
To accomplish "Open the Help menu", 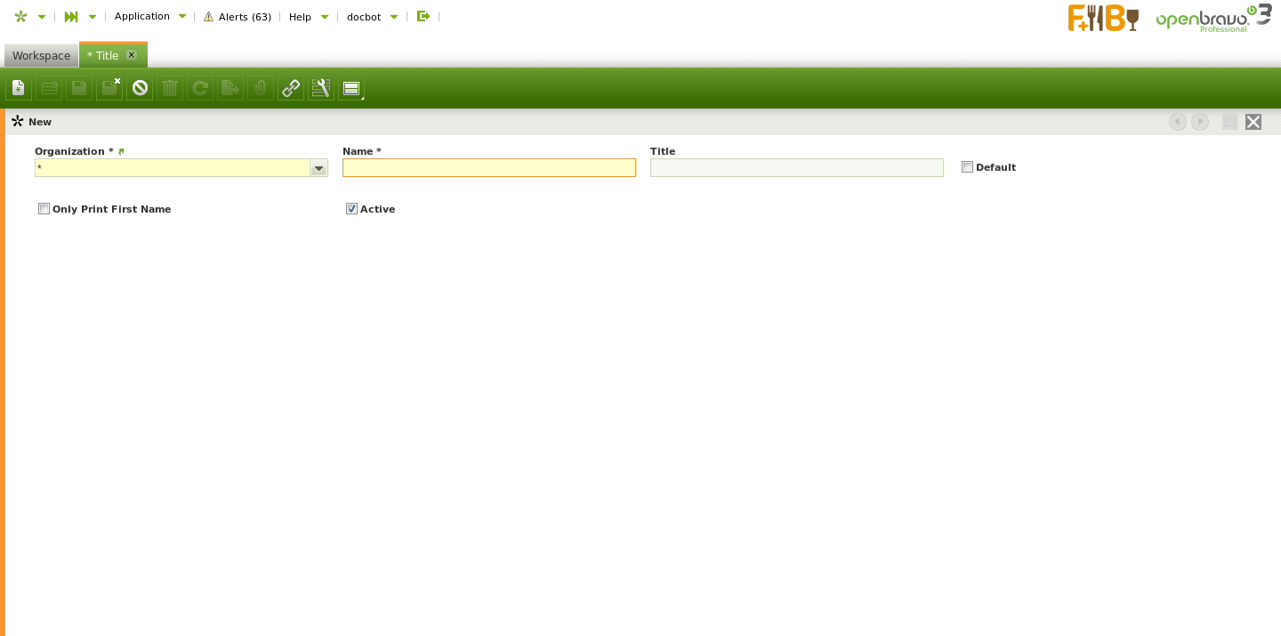I will [x=308, y=17].
